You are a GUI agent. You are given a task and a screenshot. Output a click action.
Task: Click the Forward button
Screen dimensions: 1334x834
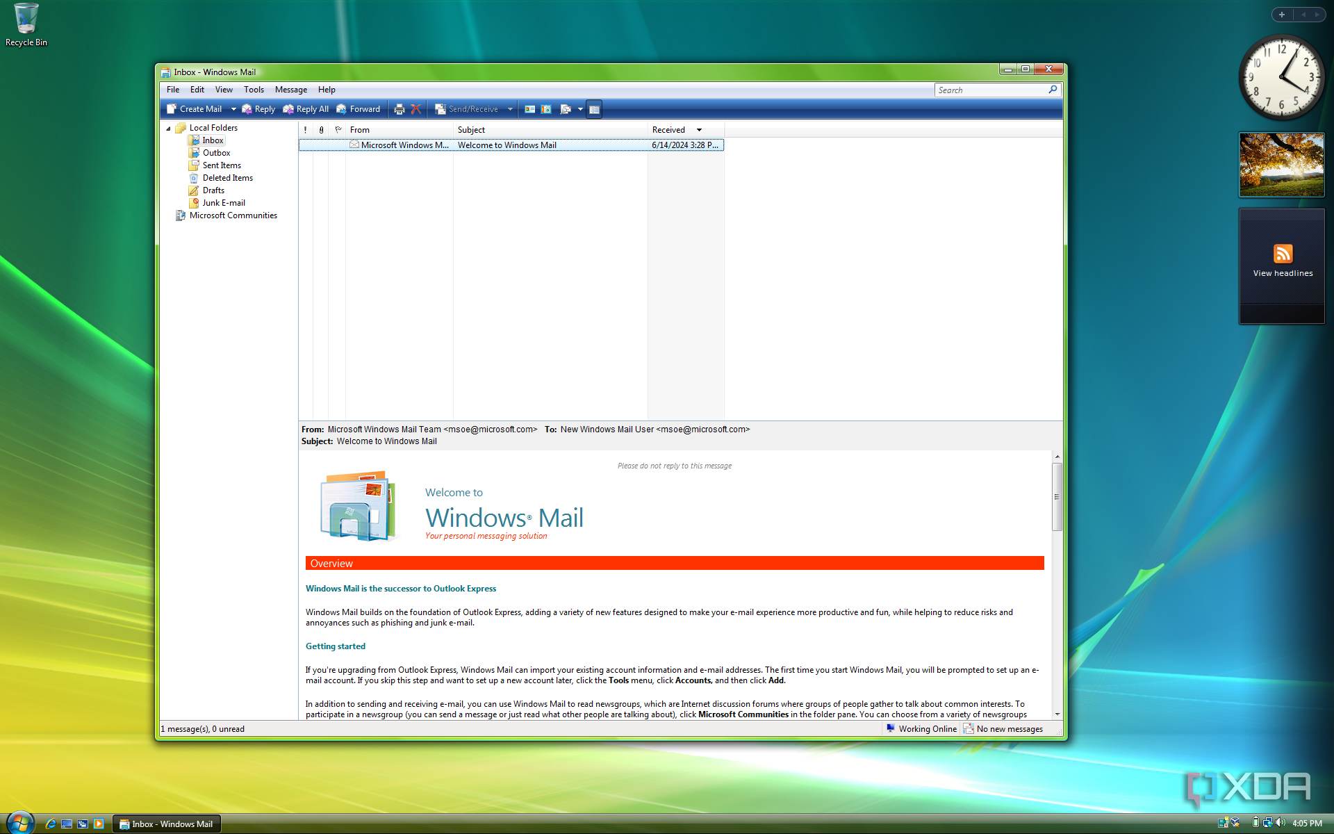[359, 109]
